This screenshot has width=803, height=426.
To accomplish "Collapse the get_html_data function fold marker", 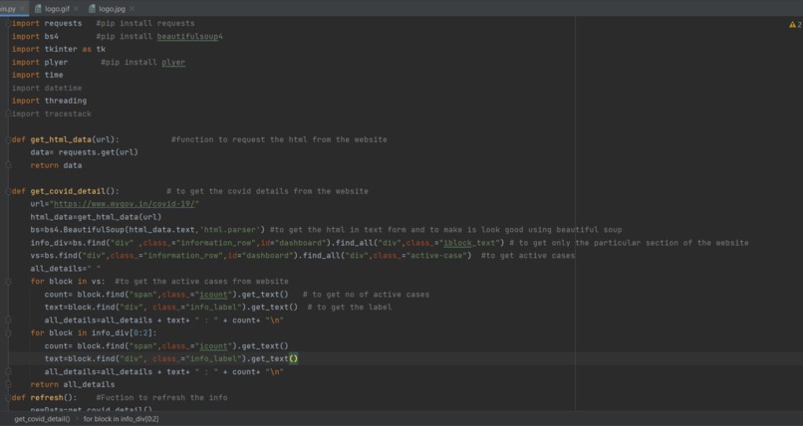I will [8, 139].
